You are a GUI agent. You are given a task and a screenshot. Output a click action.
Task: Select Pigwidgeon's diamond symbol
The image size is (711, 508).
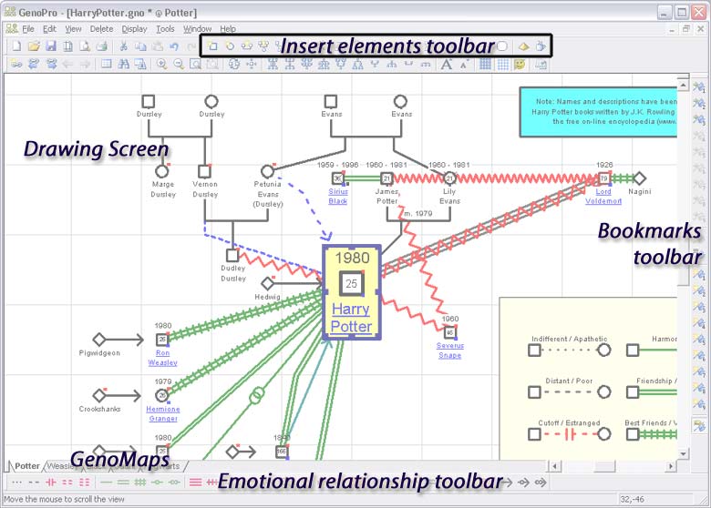point(99,339)
